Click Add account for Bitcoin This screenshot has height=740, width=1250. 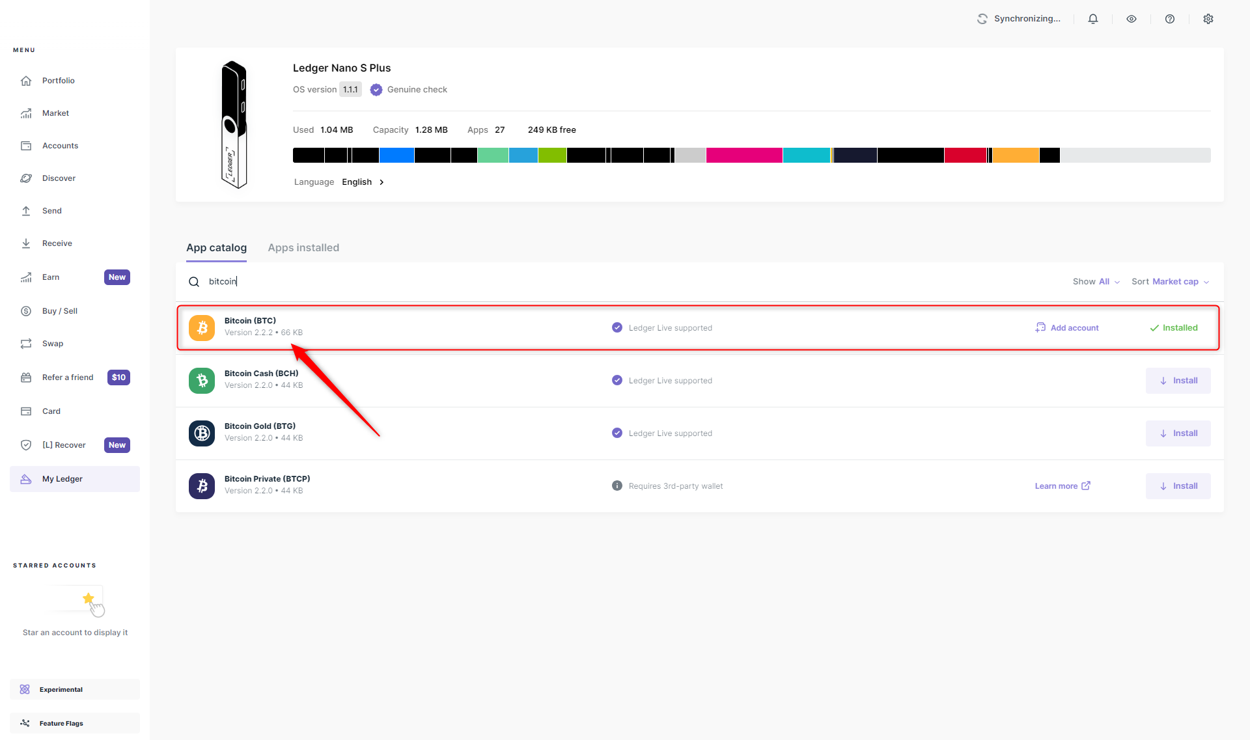coord(1067,328)
